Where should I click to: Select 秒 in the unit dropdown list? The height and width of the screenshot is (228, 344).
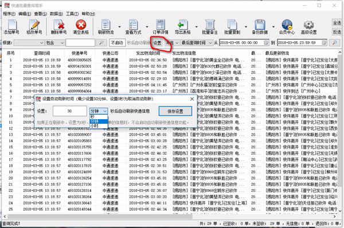point(99,117)
